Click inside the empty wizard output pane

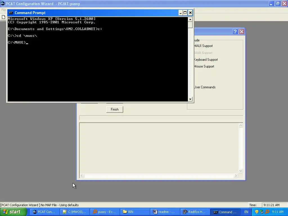click(159, 148)
